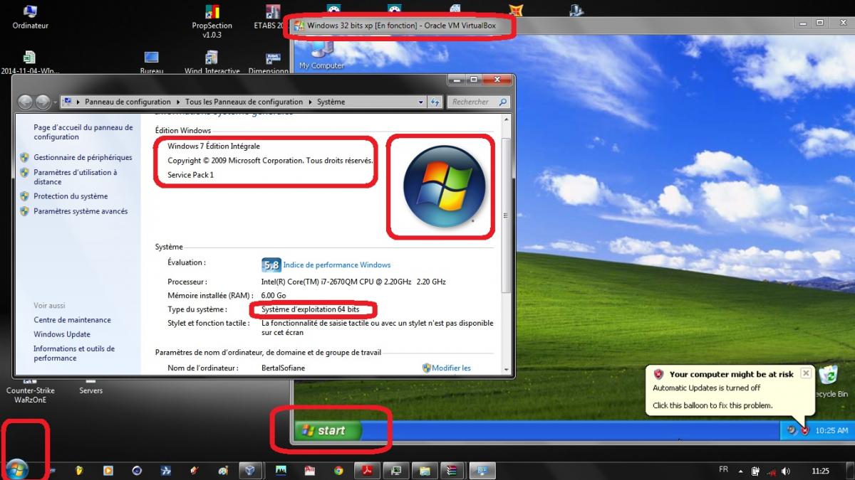The width and height of the screenshot is (855, 480).
Task: Click the network signal tray icon
Action: pyautogui.click(x=771, y=471)
